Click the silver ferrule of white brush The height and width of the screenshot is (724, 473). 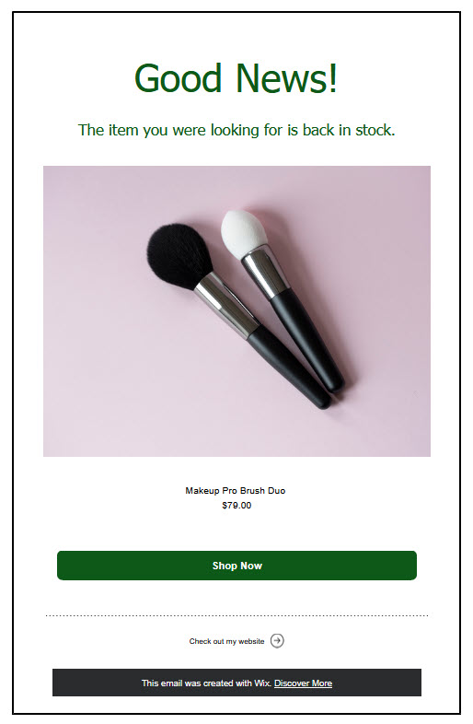tap(264, 273)
